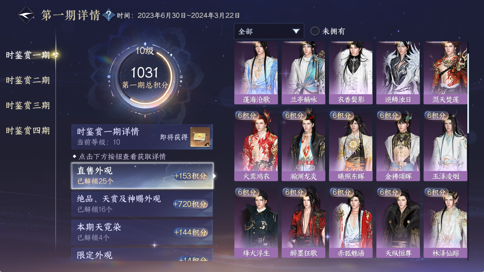Screen dimensions: 484x272
Task: Click the dropdown triangle arrow next to 全部
Action: pyautogui.click(x=296, y=31)
